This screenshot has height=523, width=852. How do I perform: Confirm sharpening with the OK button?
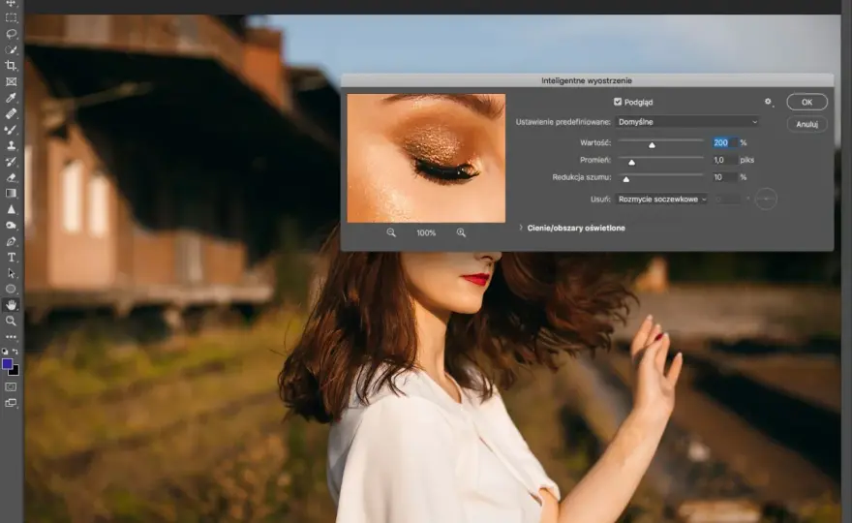pos(806,102)
